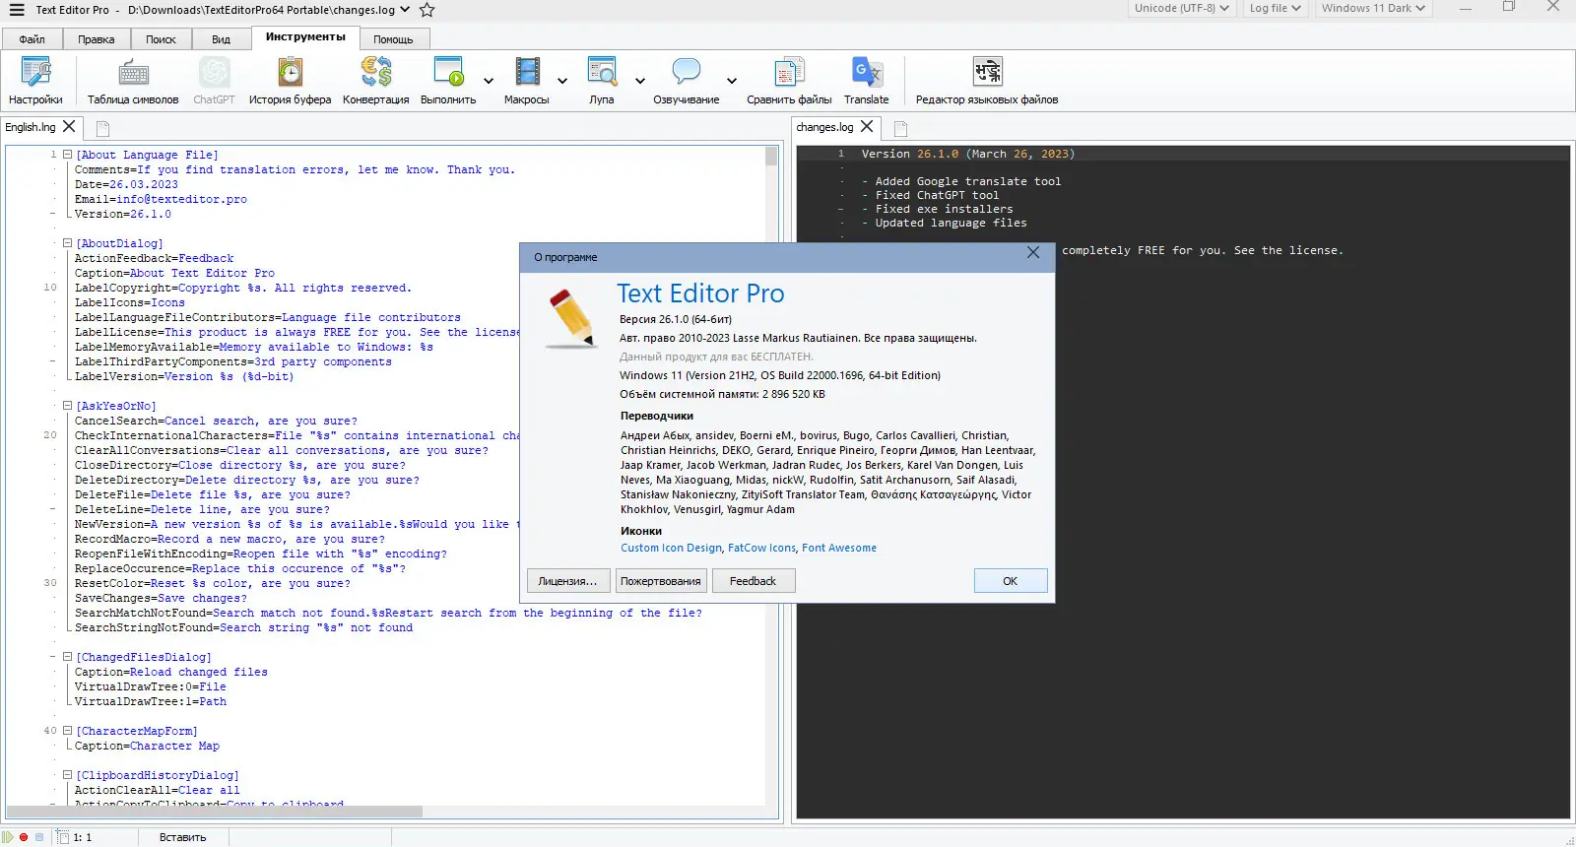Open the Таблица символов character map
This screenshot has height=847, width=1576.
pos(133,81)
